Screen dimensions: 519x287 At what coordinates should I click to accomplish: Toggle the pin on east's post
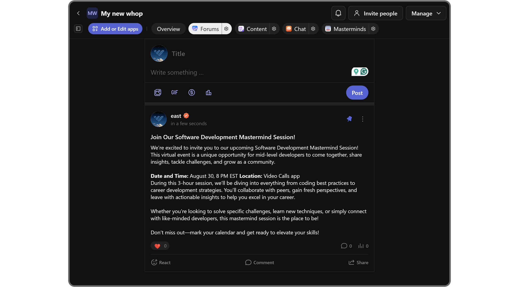[x=349, y=119]
